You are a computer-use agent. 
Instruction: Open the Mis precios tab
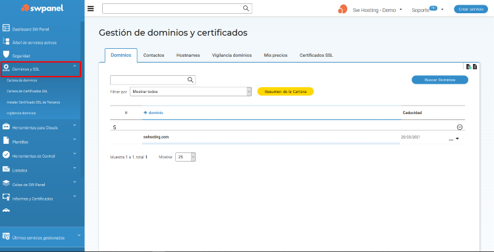[276, 55]
